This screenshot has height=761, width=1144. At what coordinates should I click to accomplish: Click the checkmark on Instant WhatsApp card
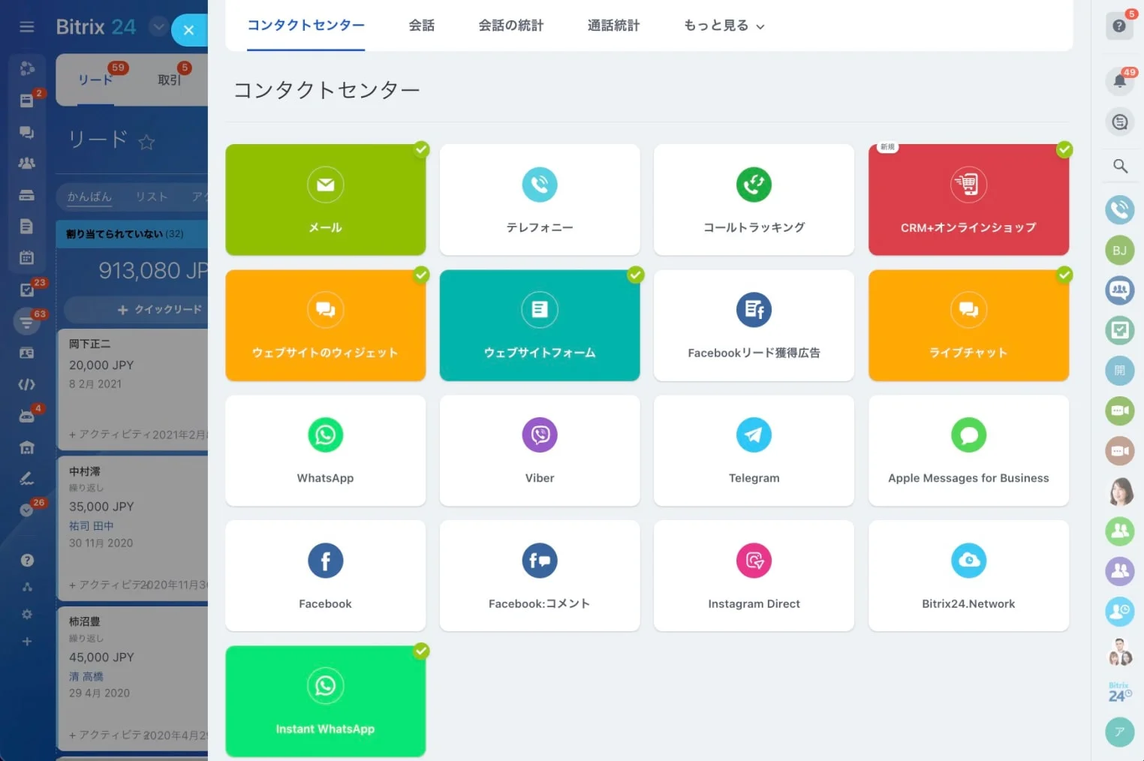(x=422, y=651)
